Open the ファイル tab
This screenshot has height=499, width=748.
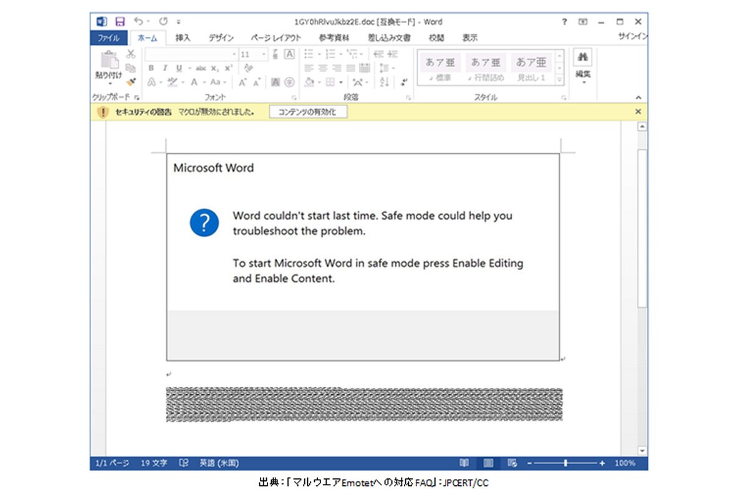(x=108, y=38)
